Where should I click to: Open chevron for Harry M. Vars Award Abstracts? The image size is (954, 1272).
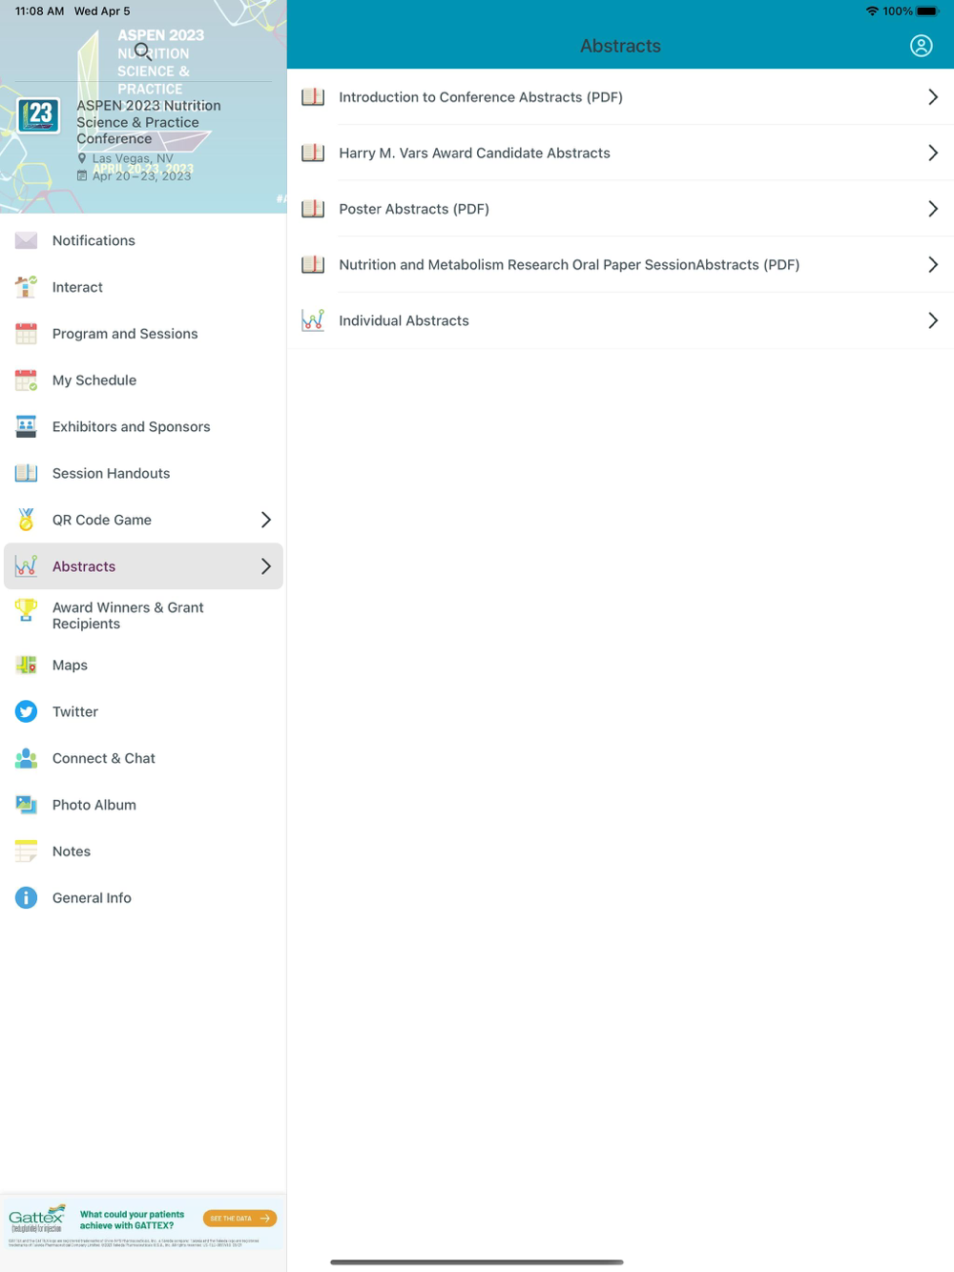[933, 153]
